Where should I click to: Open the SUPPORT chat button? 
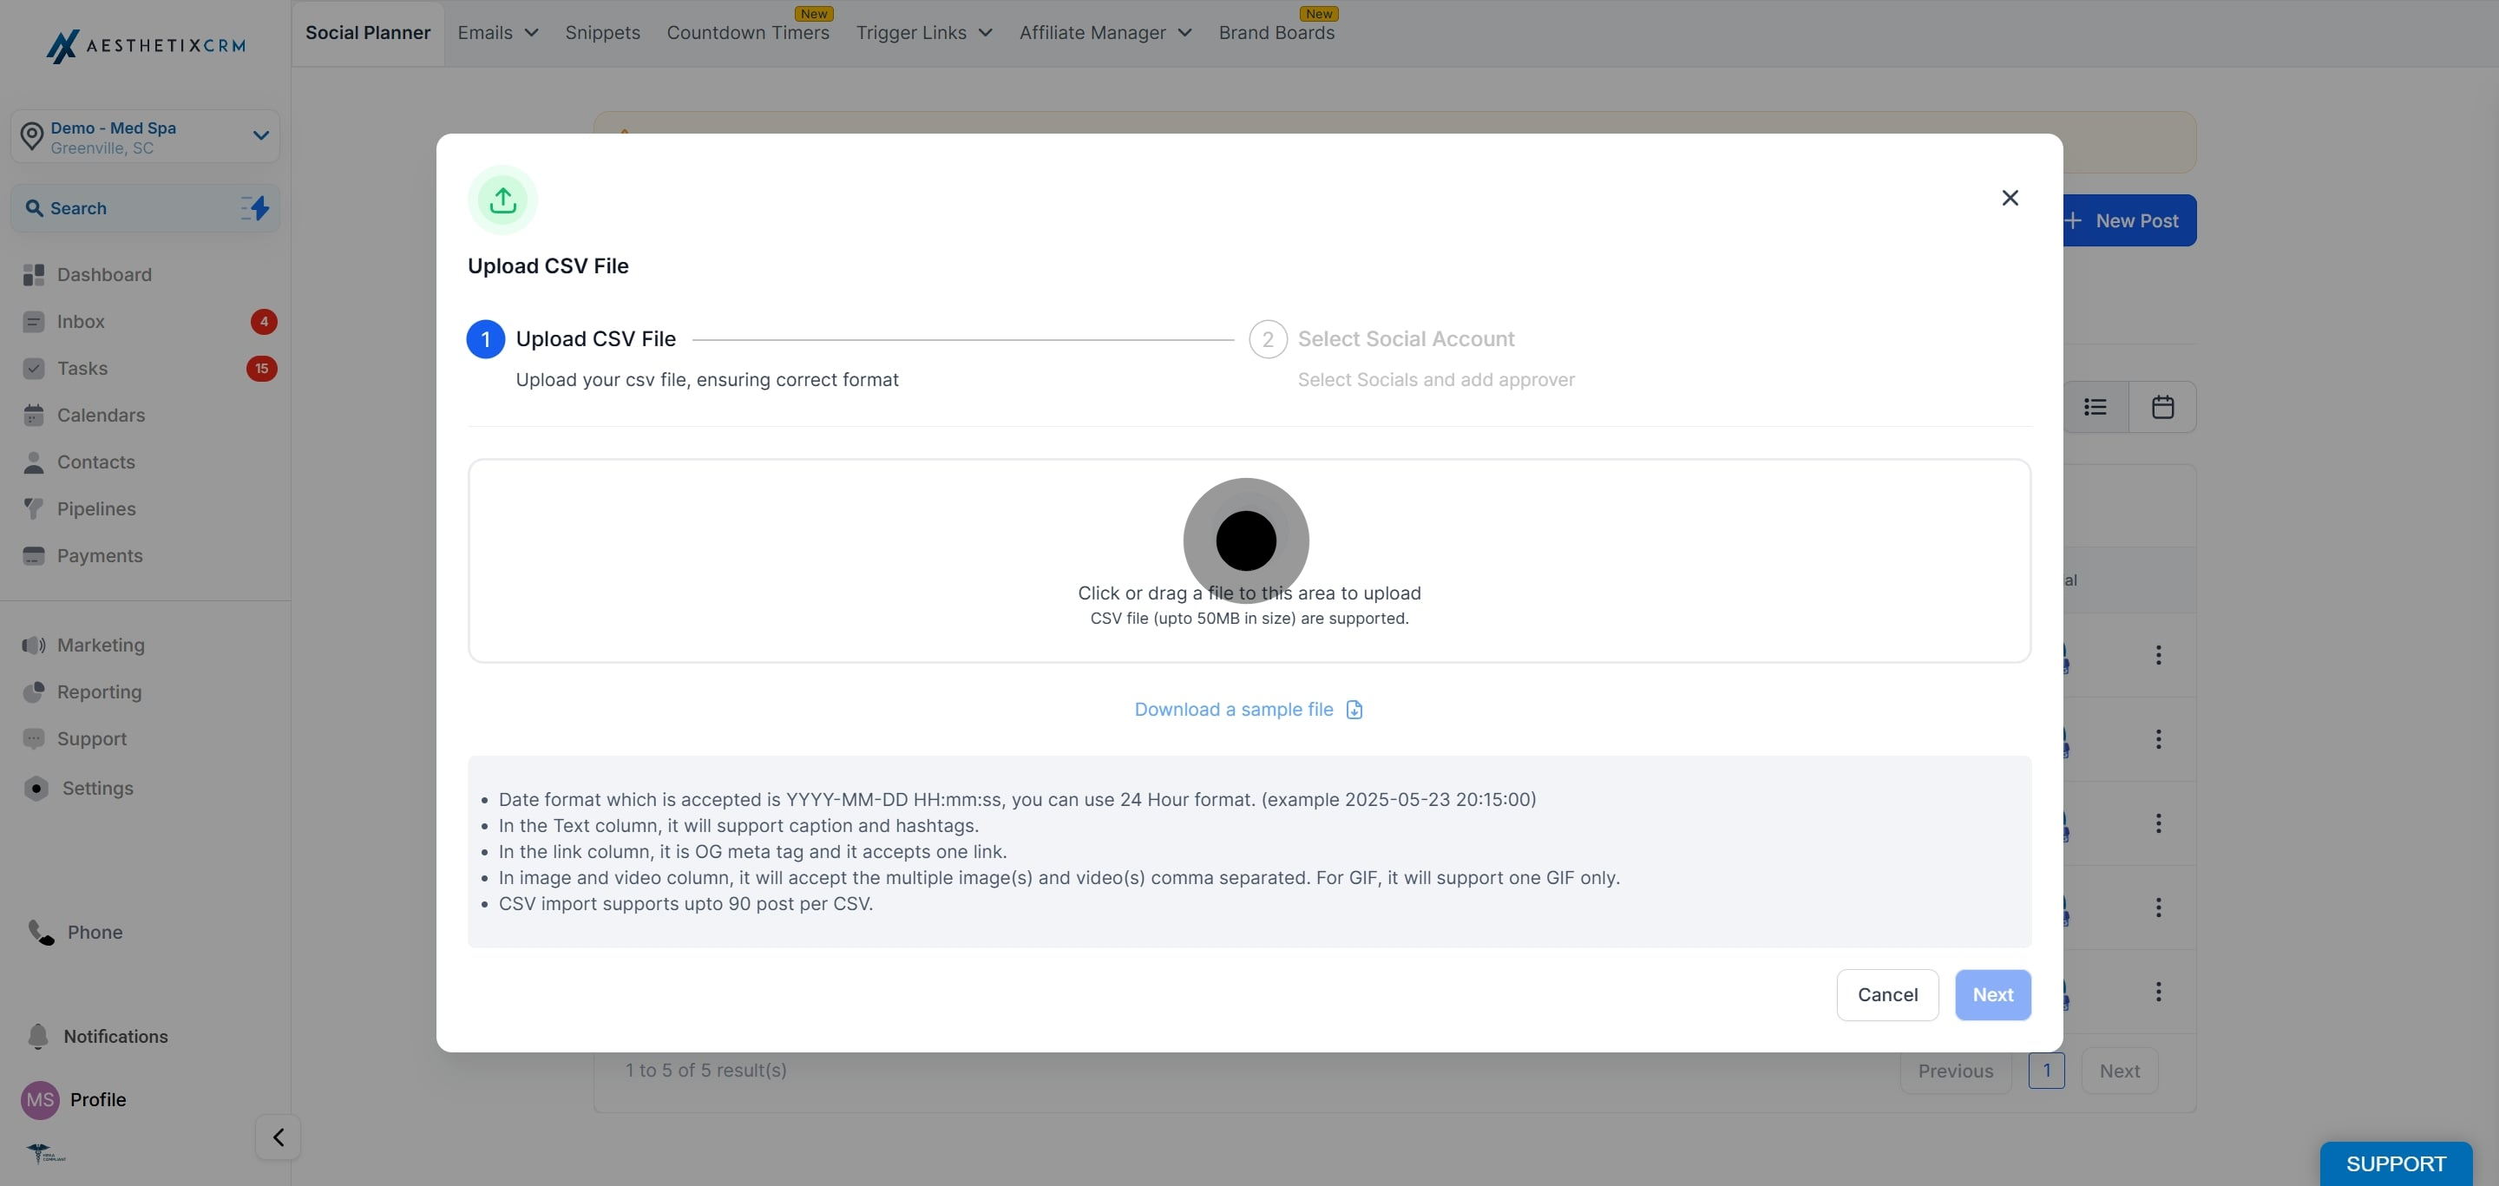tap(2395, 1163)
